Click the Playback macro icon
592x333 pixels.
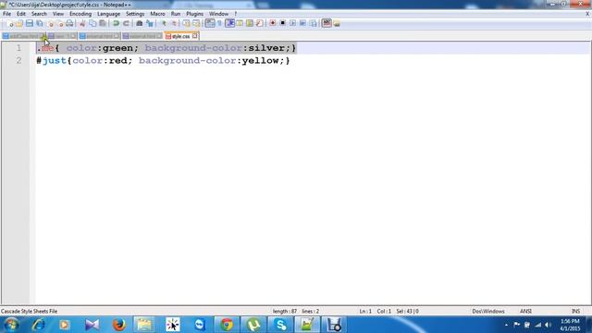tap(292, 23)
